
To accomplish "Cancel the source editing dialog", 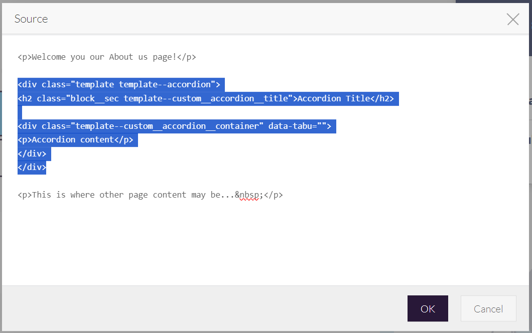I will (x=488, y=308).
